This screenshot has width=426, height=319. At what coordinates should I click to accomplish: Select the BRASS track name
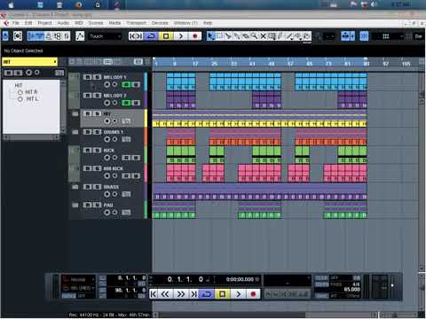[111, 187]
